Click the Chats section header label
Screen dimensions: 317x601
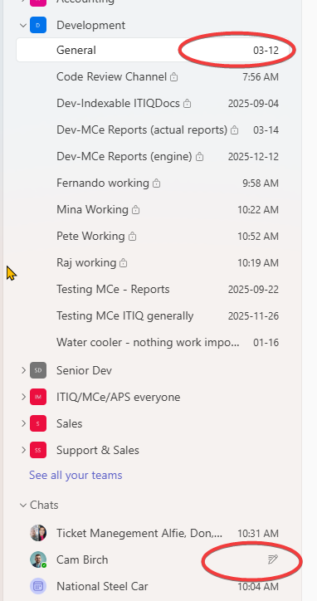pyautogui.click(x=44, y=506)
